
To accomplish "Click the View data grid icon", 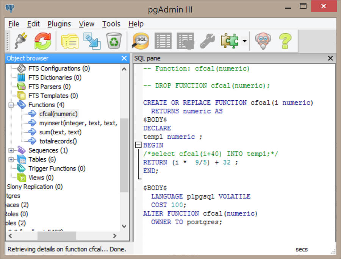I will click(163, 41).
